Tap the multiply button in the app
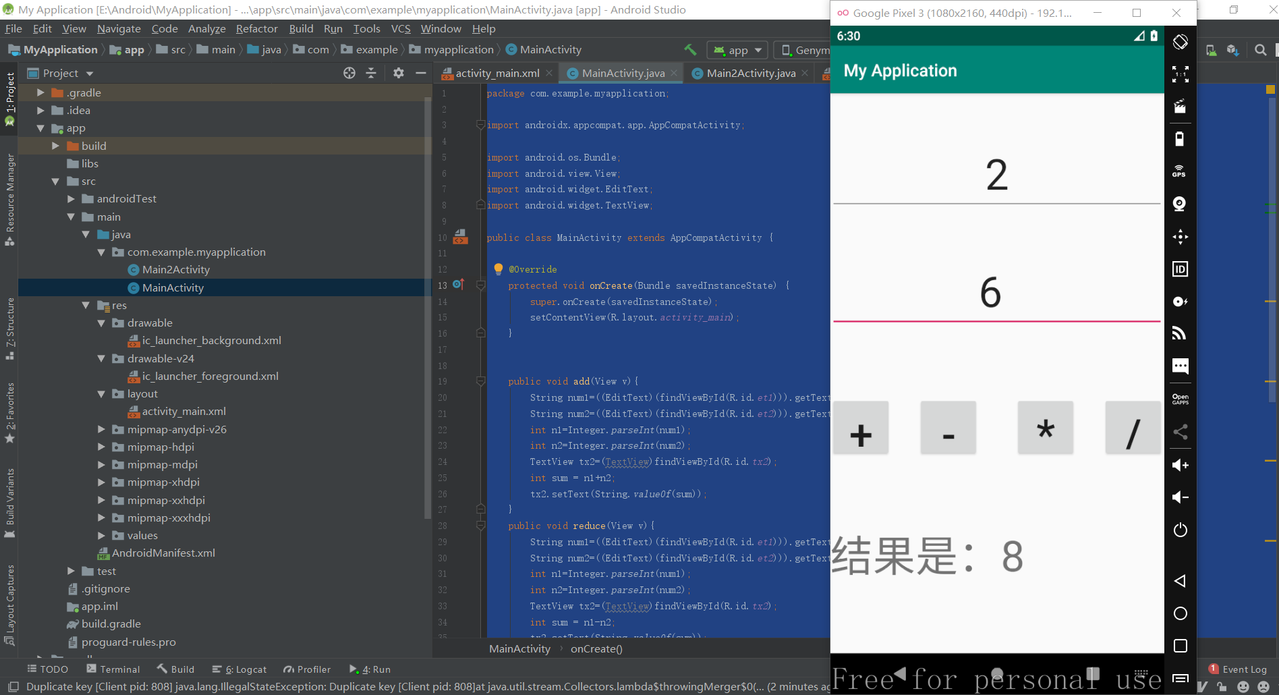 tap(1046, 428)
